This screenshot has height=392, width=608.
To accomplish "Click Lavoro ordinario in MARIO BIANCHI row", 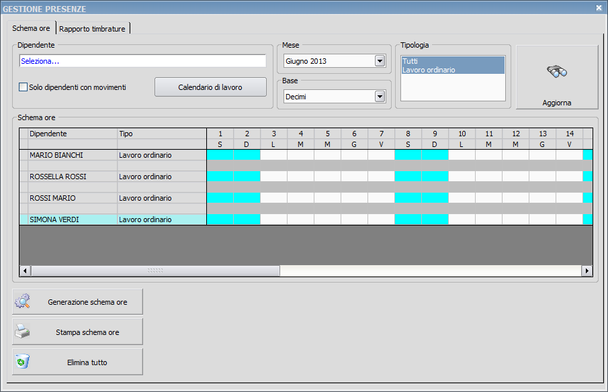I will click(x=145, y=155).
